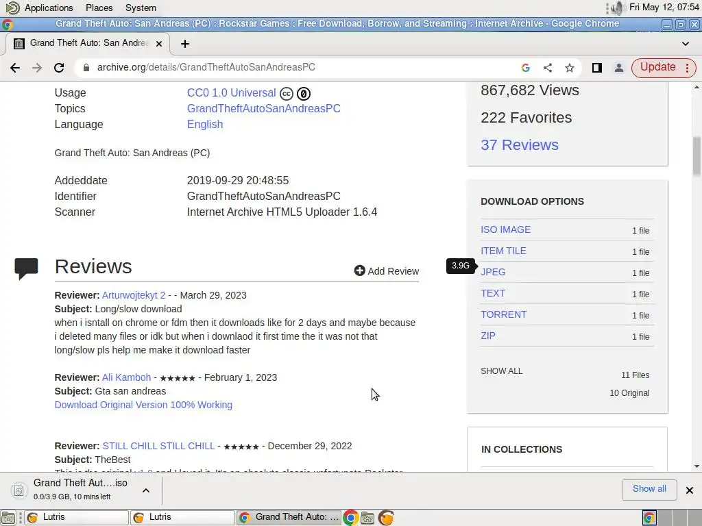Click the Creative Commons CC icon
This screenshot has height=526, width=702.
pos(287,93)
